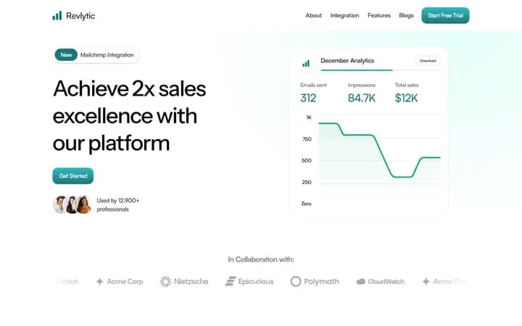Image resolution: width=522 pixels, height=326 pixels.
Task: Open the About menu item
Action: pyautogui.click(x=314, y=15)
